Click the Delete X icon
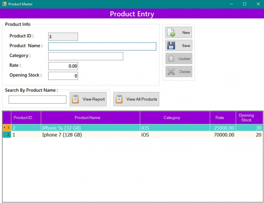Image resolution: width=264 pixels, height=203 pixels. point(171,72)
